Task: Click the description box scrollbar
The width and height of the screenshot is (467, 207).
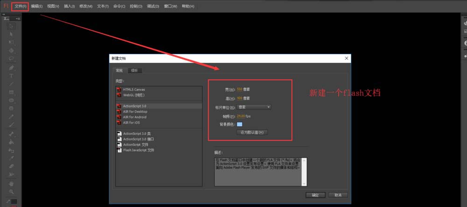Action: 304,172
